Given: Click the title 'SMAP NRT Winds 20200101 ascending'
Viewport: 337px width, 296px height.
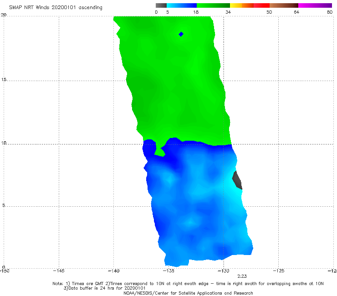Looking at the screenshot, I should [56, 8].
